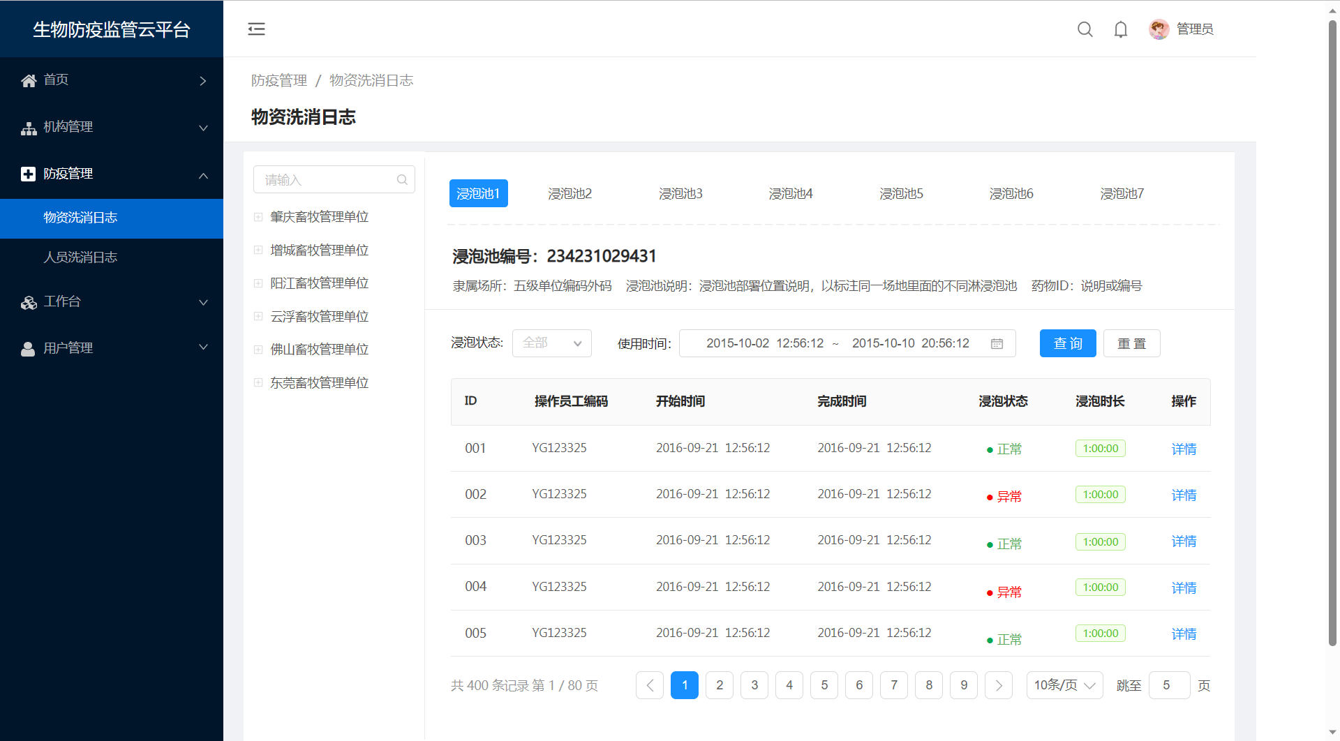Click the organization chart icon beside 机构管理
Image resolution: width=1340 pixels, height=741 pixels.
coord(29,128)
